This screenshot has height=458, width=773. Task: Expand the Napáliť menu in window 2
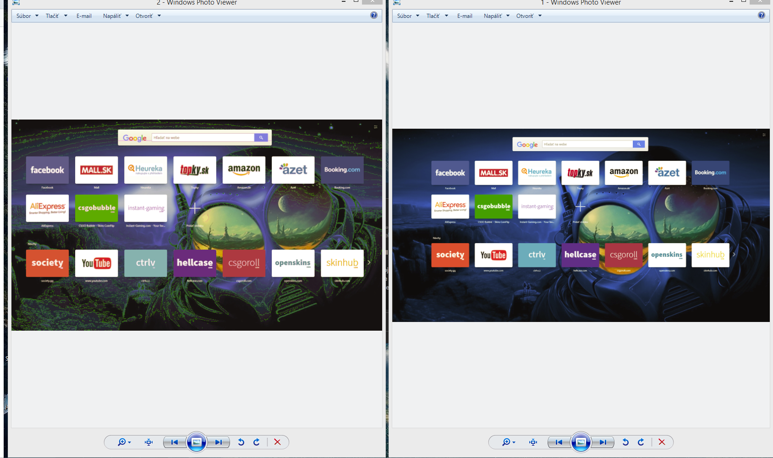pyautogui.click(x=115, y=16)
